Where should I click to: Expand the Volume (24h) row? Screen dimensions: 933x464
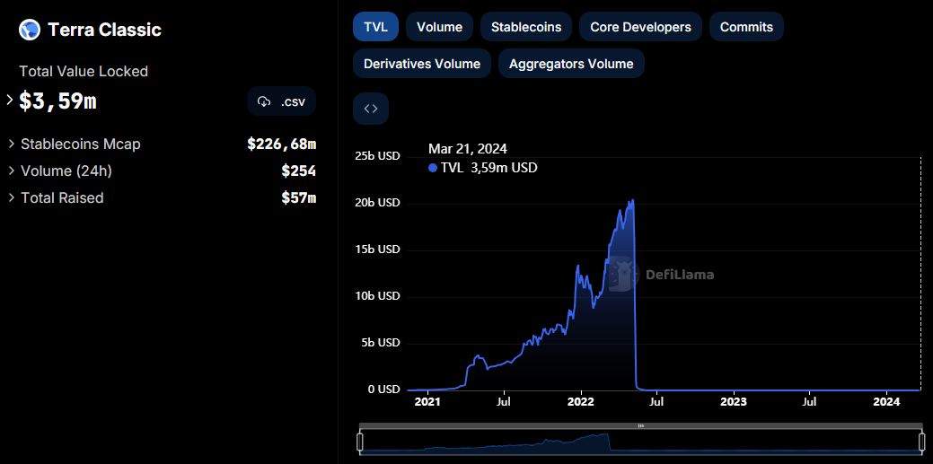pos(12,171)
